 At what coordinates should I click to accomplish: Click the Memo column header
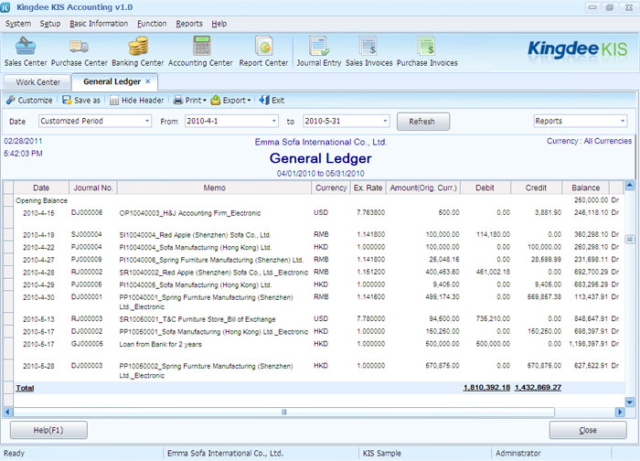215,188
